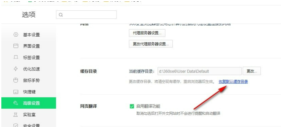Focus the options search box
Screen dimensions: 281x127
87,15
